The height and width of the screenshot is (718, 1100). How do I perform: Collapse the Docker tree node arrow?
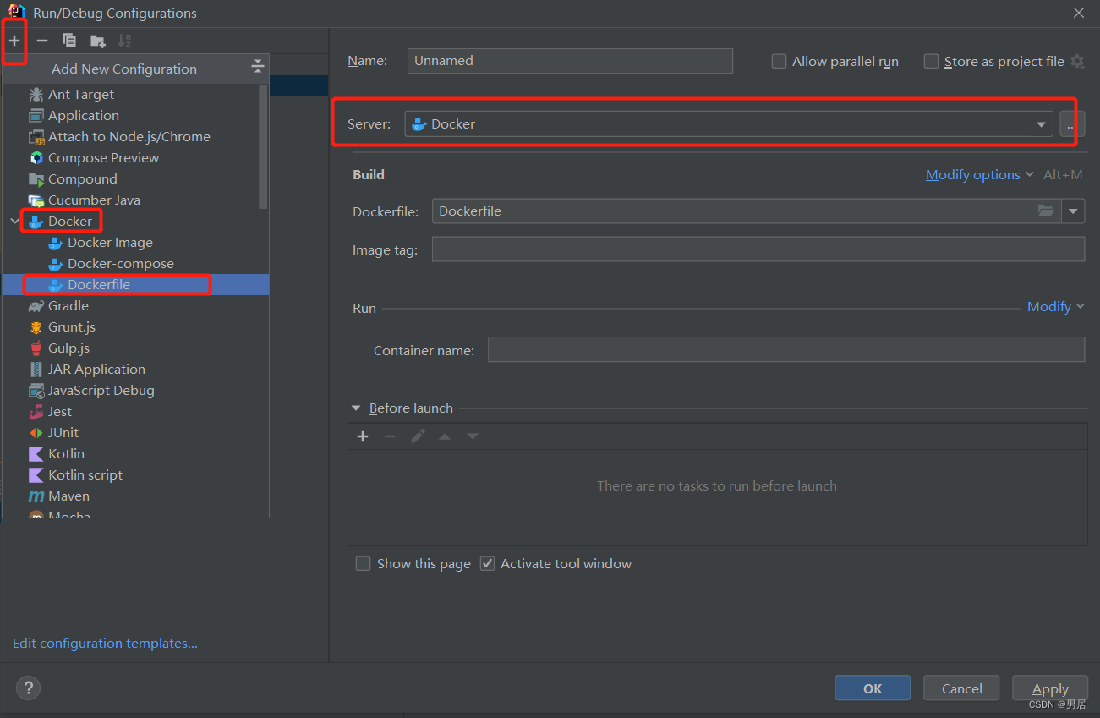click(x=14, y=221)
